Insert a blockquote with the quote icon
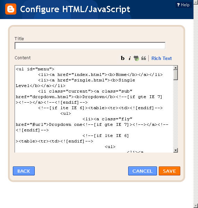Screen dimensions: 198x208 click(x=143, y=58)
